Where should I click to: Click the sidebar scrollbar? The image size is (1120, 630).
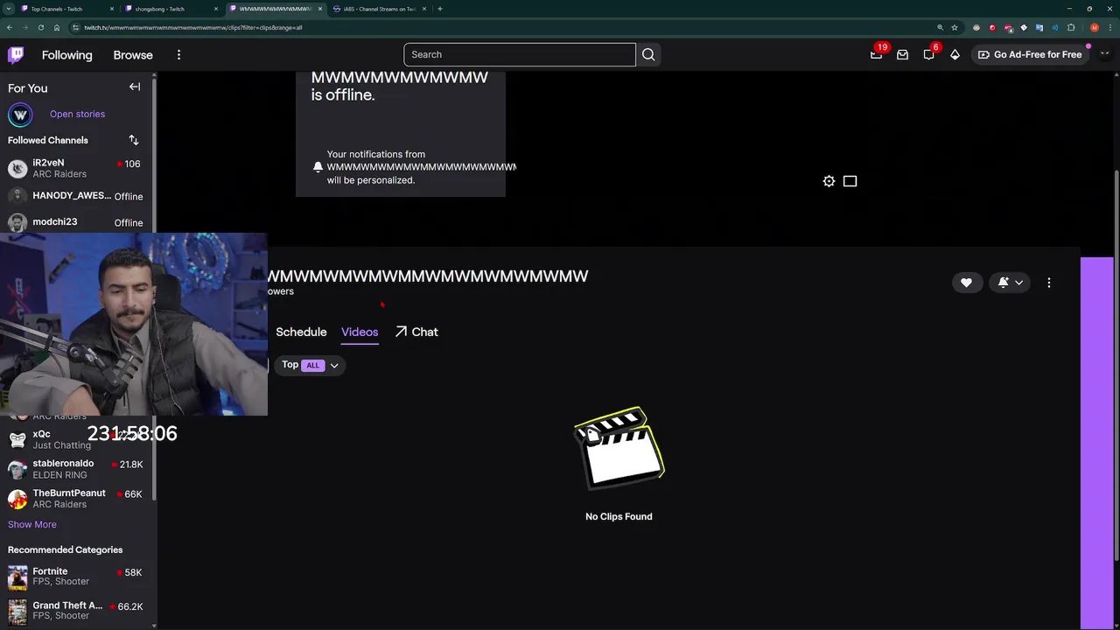click(155, 289)
